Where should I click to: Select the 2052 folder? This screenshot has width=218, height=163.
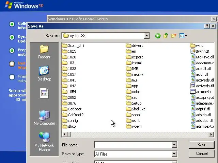pos(69,97)
